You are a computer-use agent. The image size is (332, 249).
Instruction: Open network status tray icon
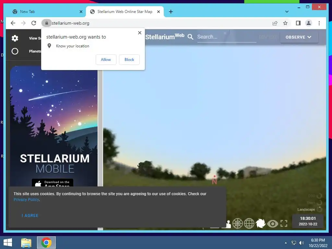tap(294, 243)
